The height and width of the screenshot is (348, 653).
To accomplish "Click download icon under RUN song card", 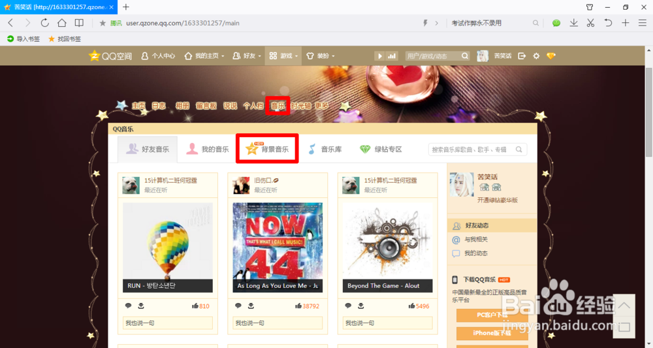I will [141, 306].
